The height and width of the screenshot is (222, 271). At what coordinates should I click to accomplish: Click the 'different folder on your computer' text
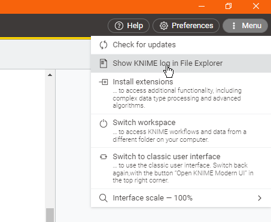[160, 139]
